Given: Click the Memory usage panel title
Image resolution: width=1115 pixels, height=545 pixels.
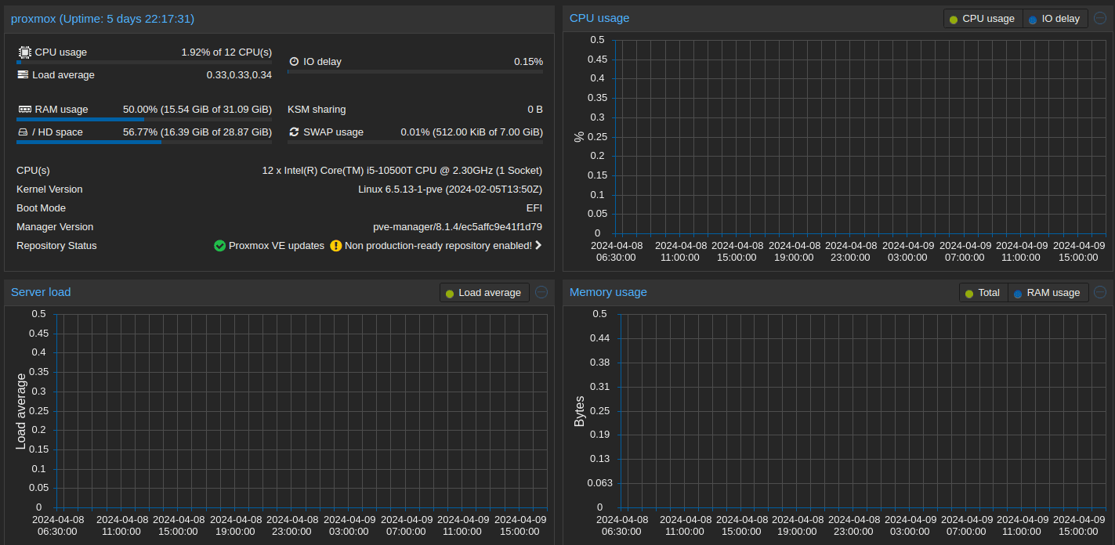Looking at the screenshot, I should [x=608, y=292].
